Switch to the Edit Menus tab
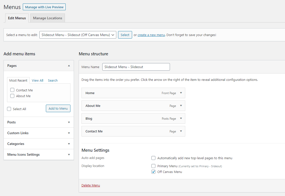 pos(17,18)
